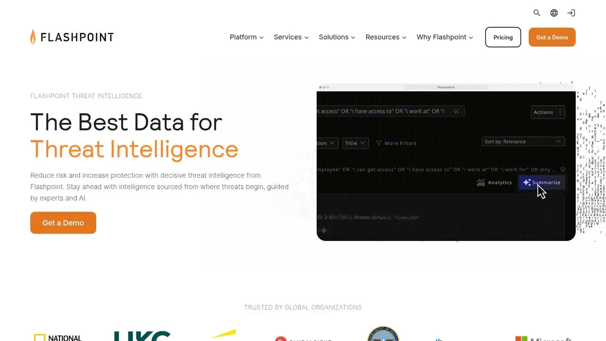
Task: Click the search query field in preview
Action: coord(390,111)
